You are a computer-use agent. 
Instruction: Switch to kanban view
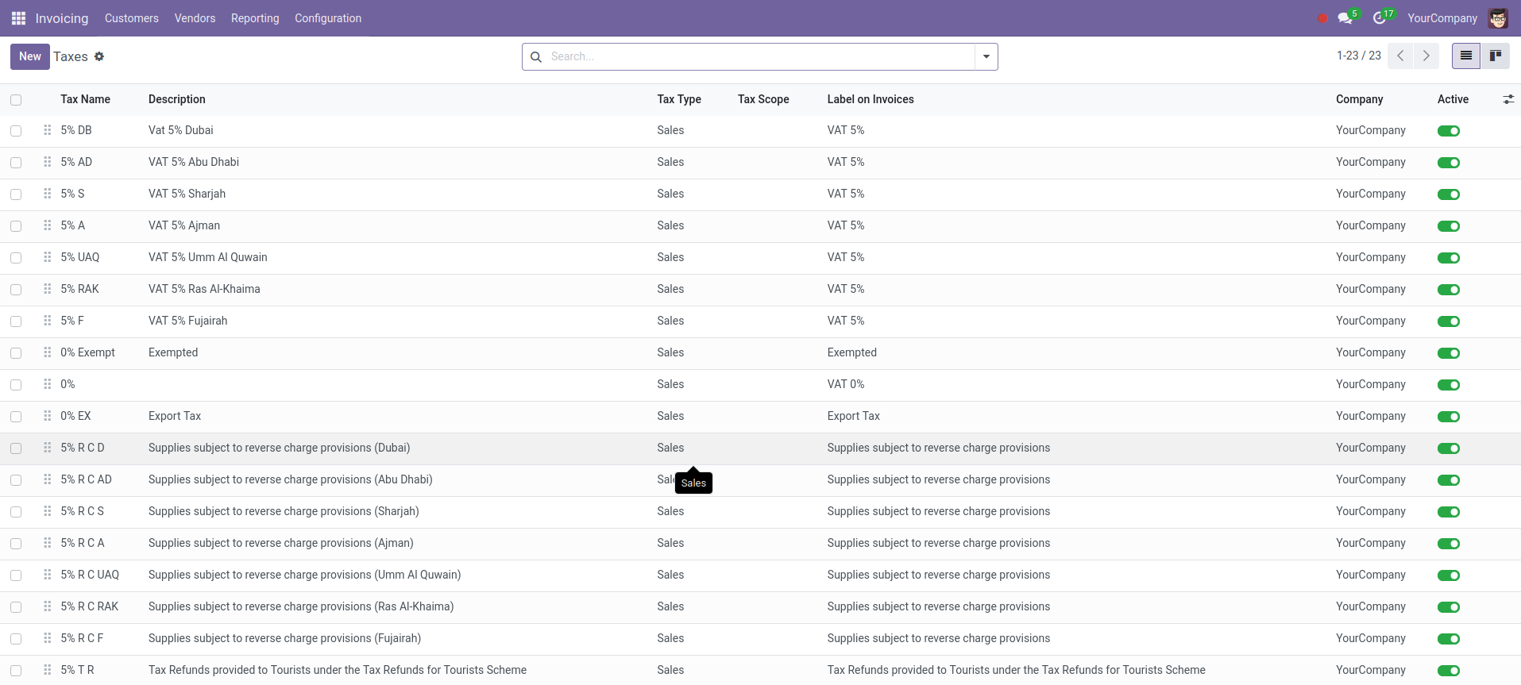pos(1495,56)
